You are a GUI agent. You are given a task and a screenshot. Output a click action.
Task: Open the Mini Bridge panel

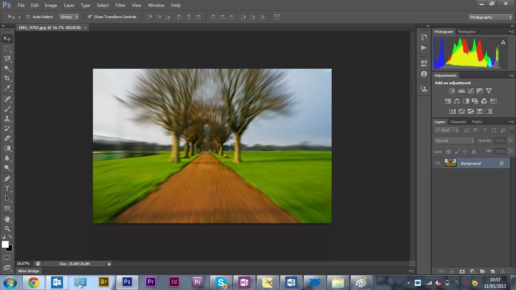[29, 271]
